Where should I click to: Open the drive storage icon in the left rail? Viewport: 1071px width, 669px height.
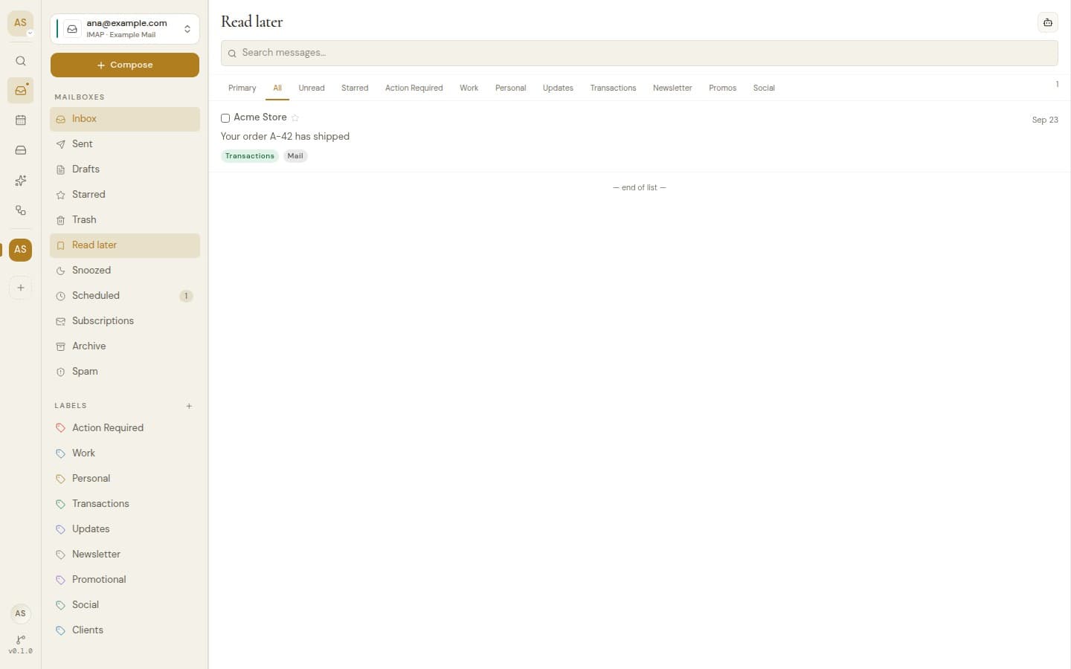21,150
